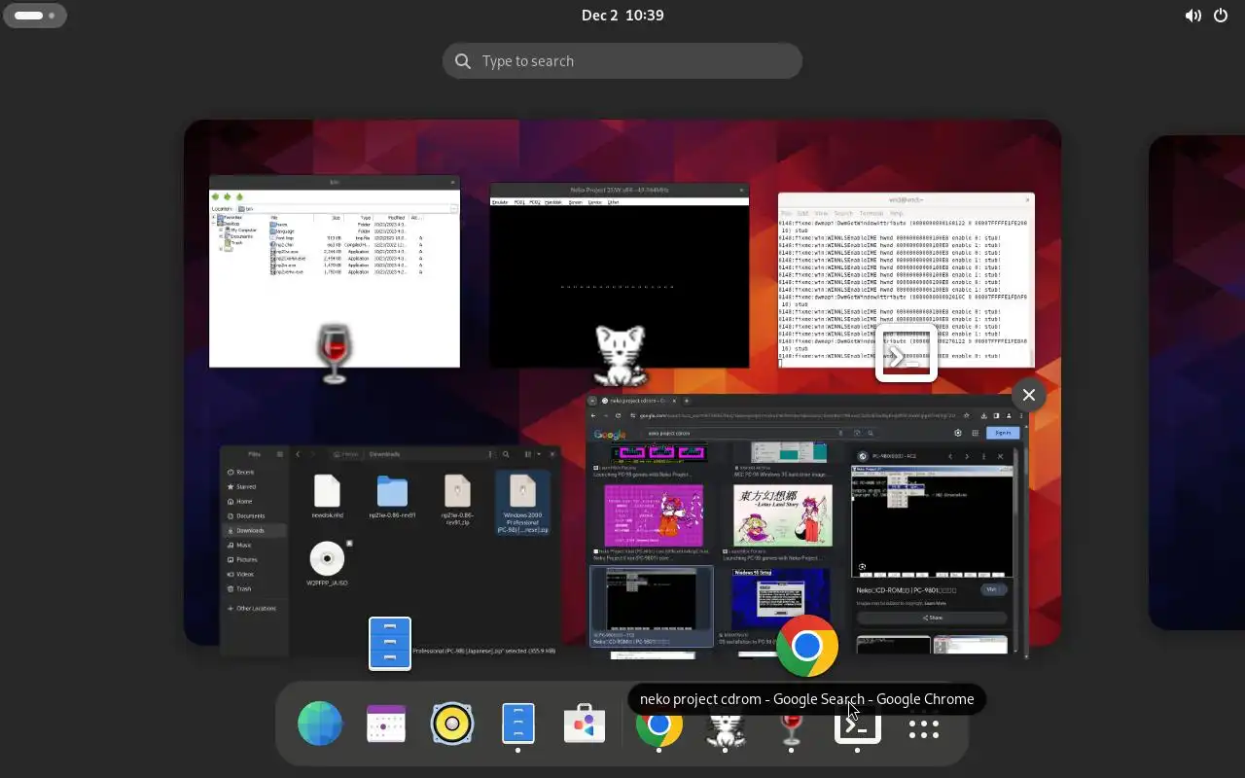The image size is (1245, 778).
Task: Launch Software store from the dock
Action: (x=585, y=724)
